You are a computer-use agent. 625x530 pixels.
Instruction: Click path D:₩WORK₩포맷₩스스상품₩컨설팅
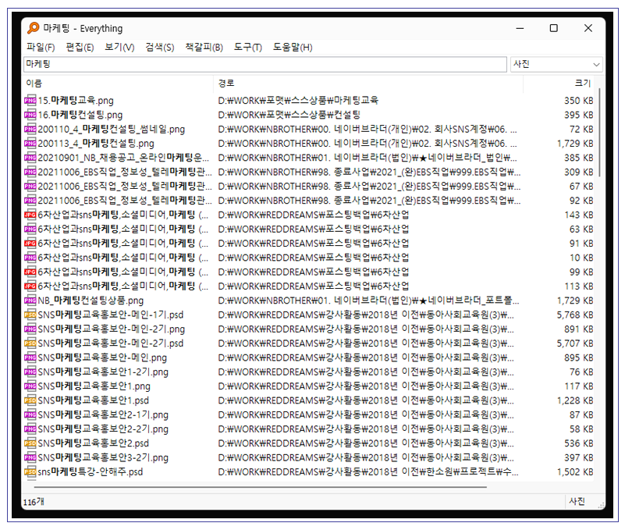(x=289, y=115)
